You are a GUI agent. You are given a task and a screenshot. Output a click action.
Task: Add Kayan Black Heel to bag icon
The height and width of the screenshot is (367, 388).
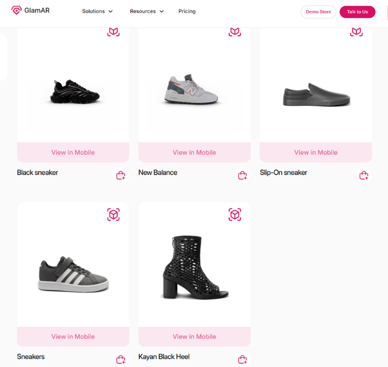pos(242,360)
